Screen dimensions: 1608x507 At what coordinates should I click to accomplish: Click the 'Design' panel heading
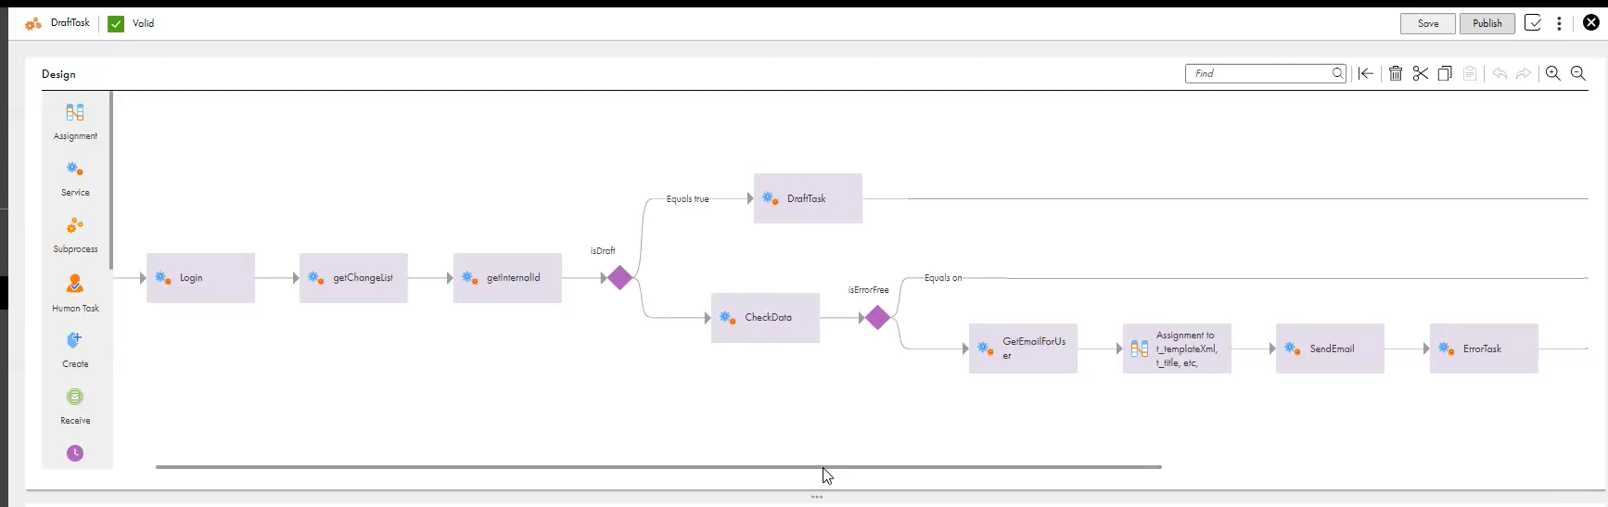(58, 74)
